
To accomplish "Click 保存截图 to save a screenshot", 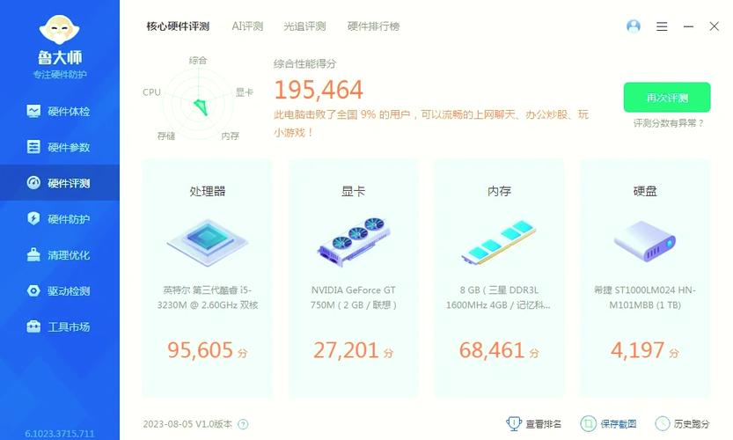I will click(618, 424).
